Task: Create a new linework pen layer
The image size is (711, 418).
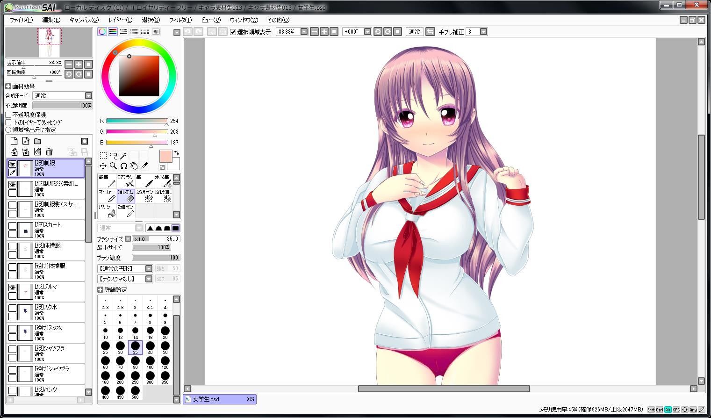Action: point(26,141)
